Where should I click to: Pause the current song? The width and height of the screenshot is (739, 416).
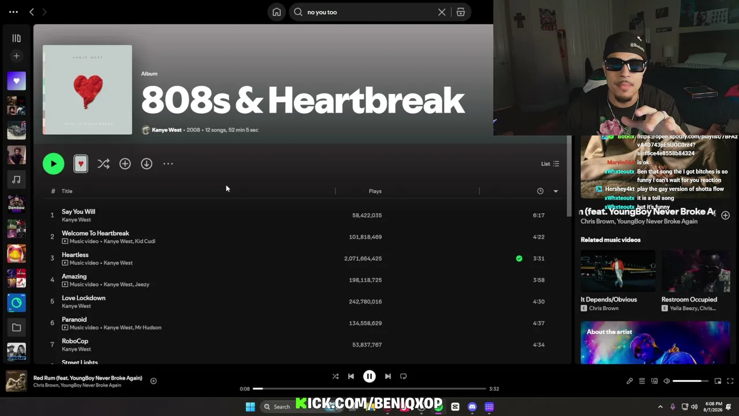[x=369, y=376]
